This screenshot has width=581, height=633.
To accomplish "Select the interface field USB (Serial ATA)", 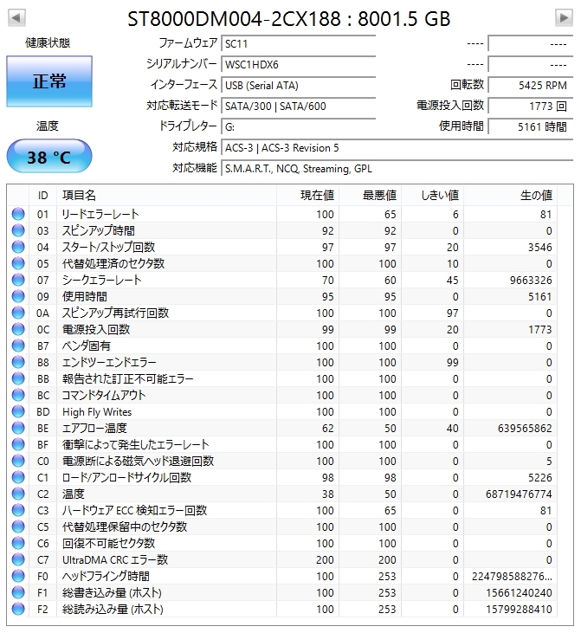I will 299,85.
